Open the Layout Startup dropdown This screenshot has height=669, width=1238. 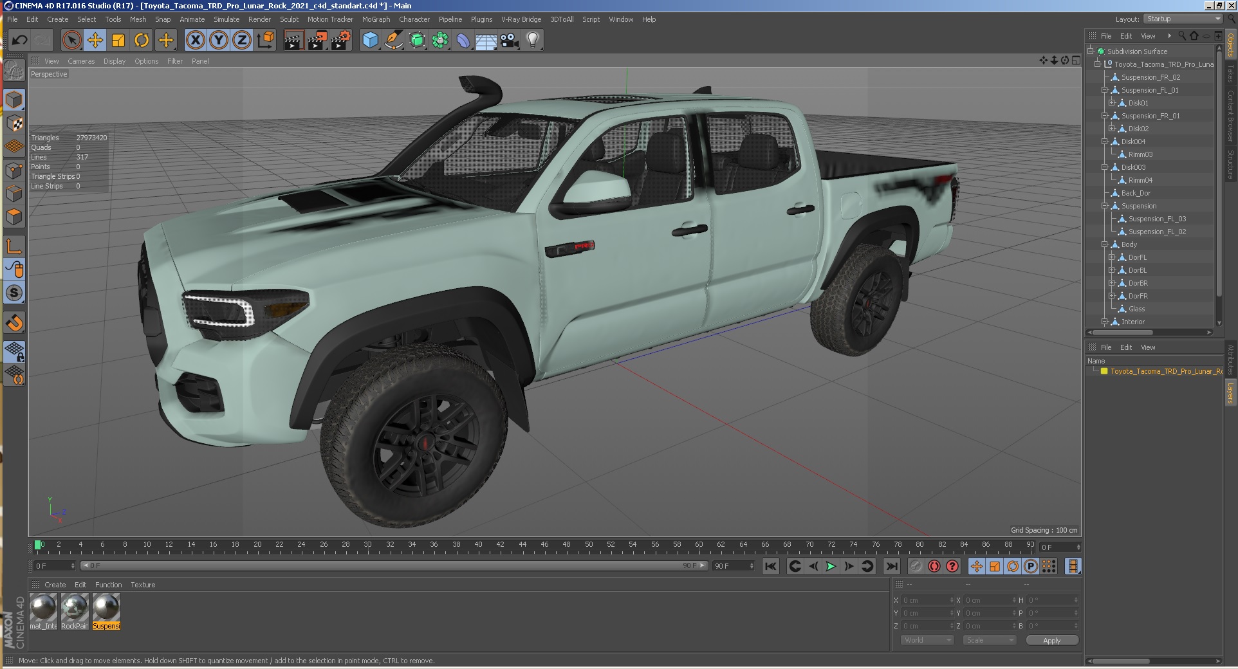click(x=1183, y=19)
